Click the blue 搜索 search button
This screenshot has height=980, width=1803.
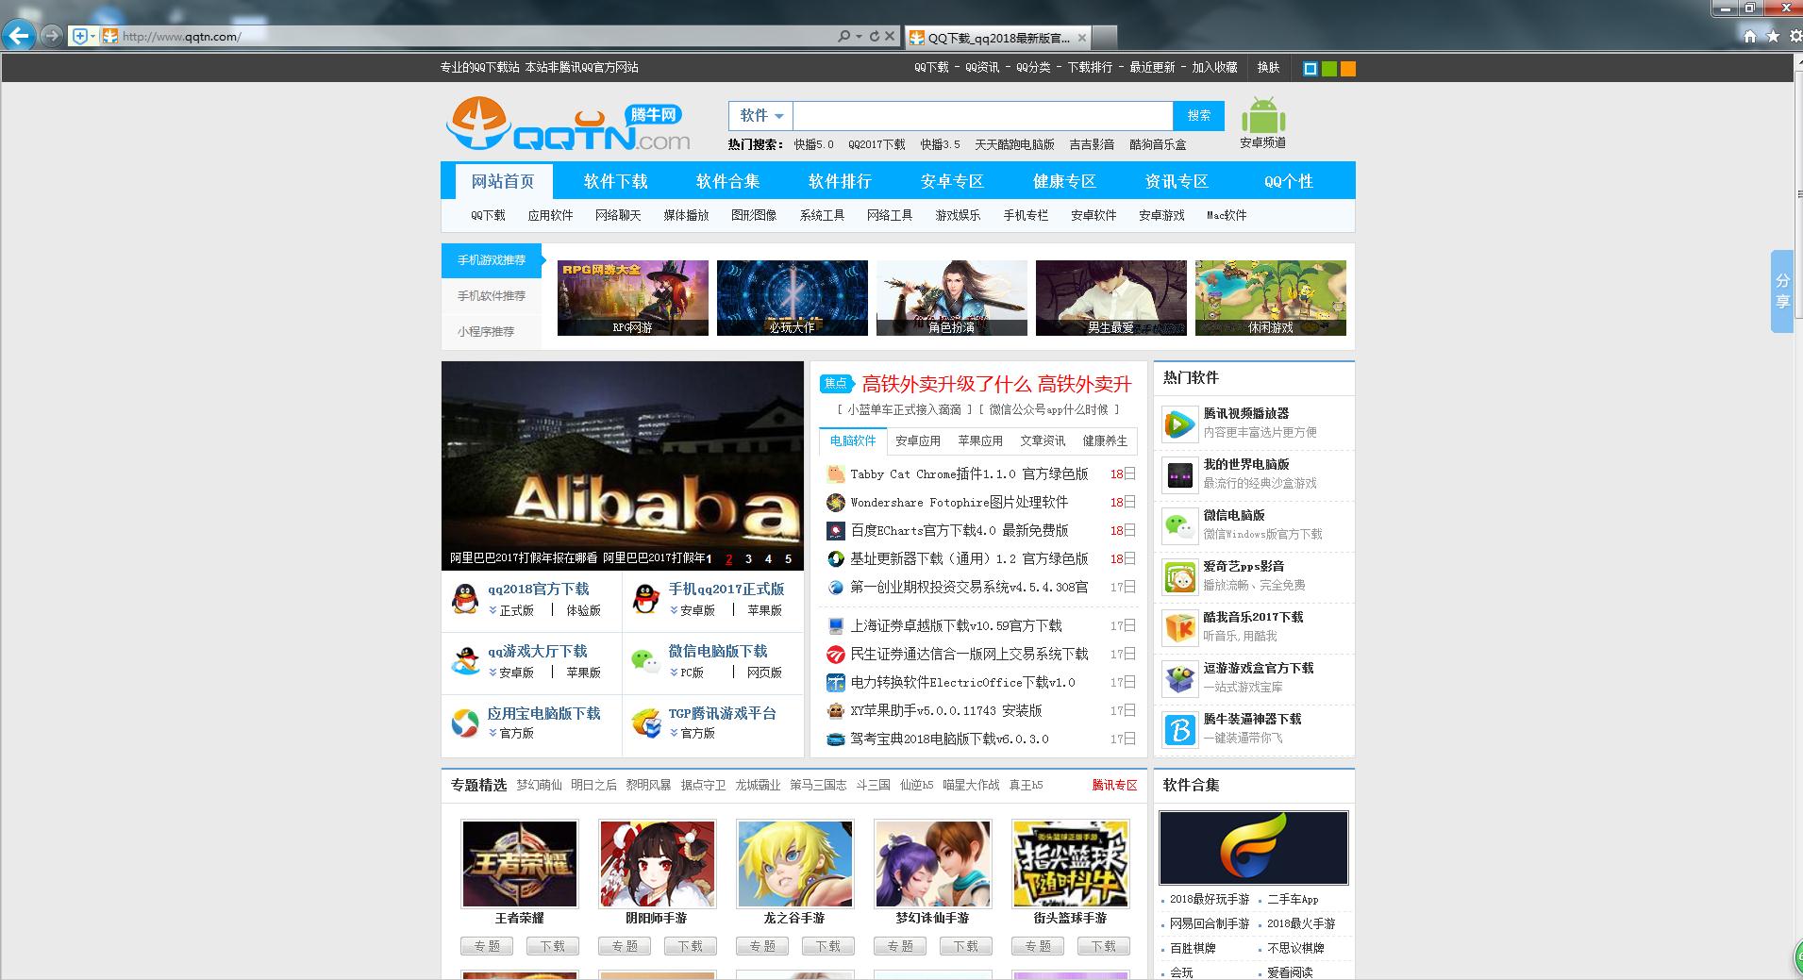[x=1198, y=116]
